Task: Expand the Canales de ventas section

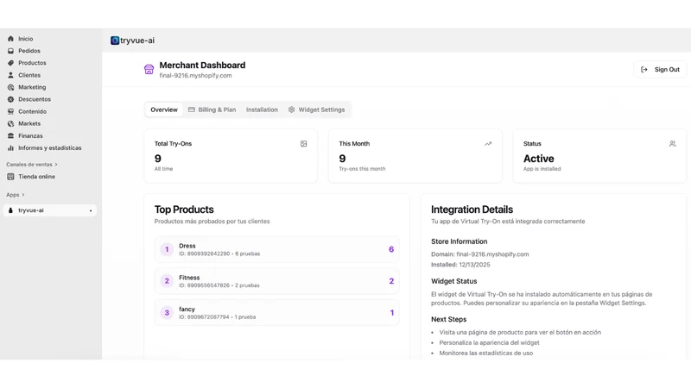Action: (32, 165)
